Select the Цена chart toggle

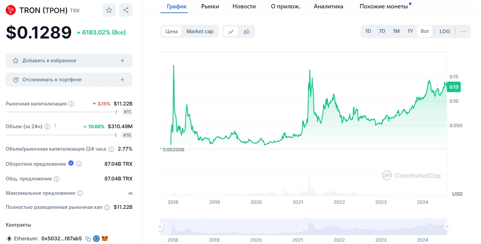172,31
